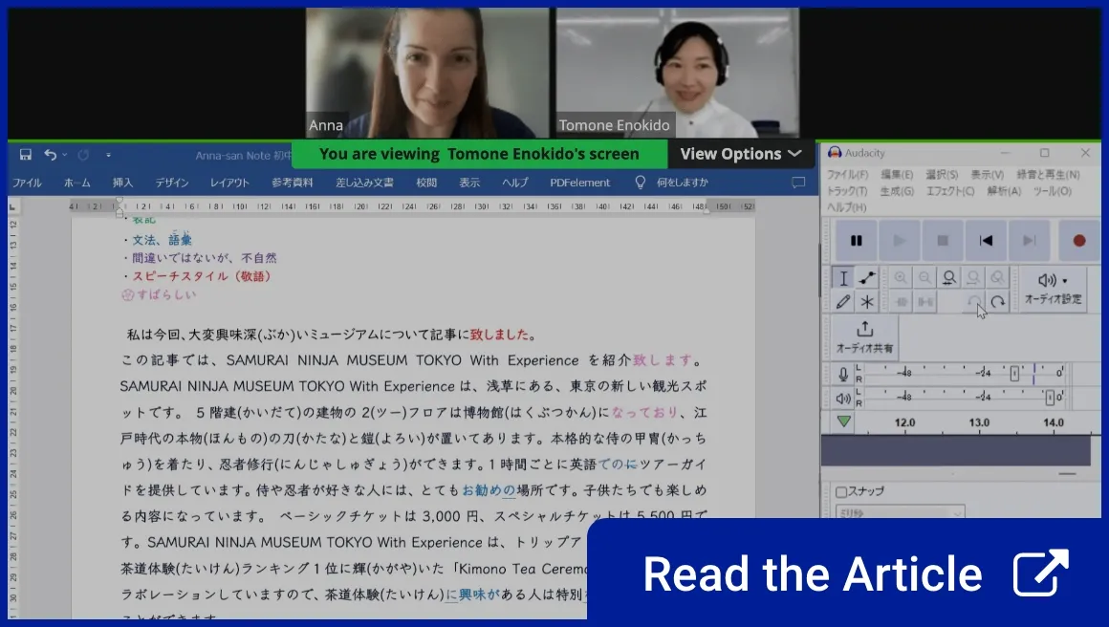Click the Read the Article link
Screen dimensions: 1109x627
pyautogui.click(x=844, y=573)
